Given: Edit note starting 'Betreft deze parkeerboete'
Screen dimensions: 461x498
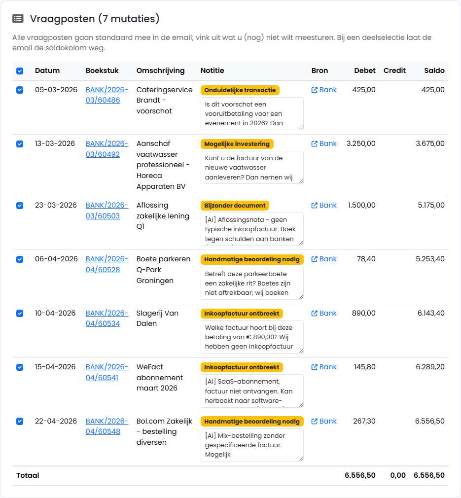Looking at the screenshot, I should [x=252, y=283].
